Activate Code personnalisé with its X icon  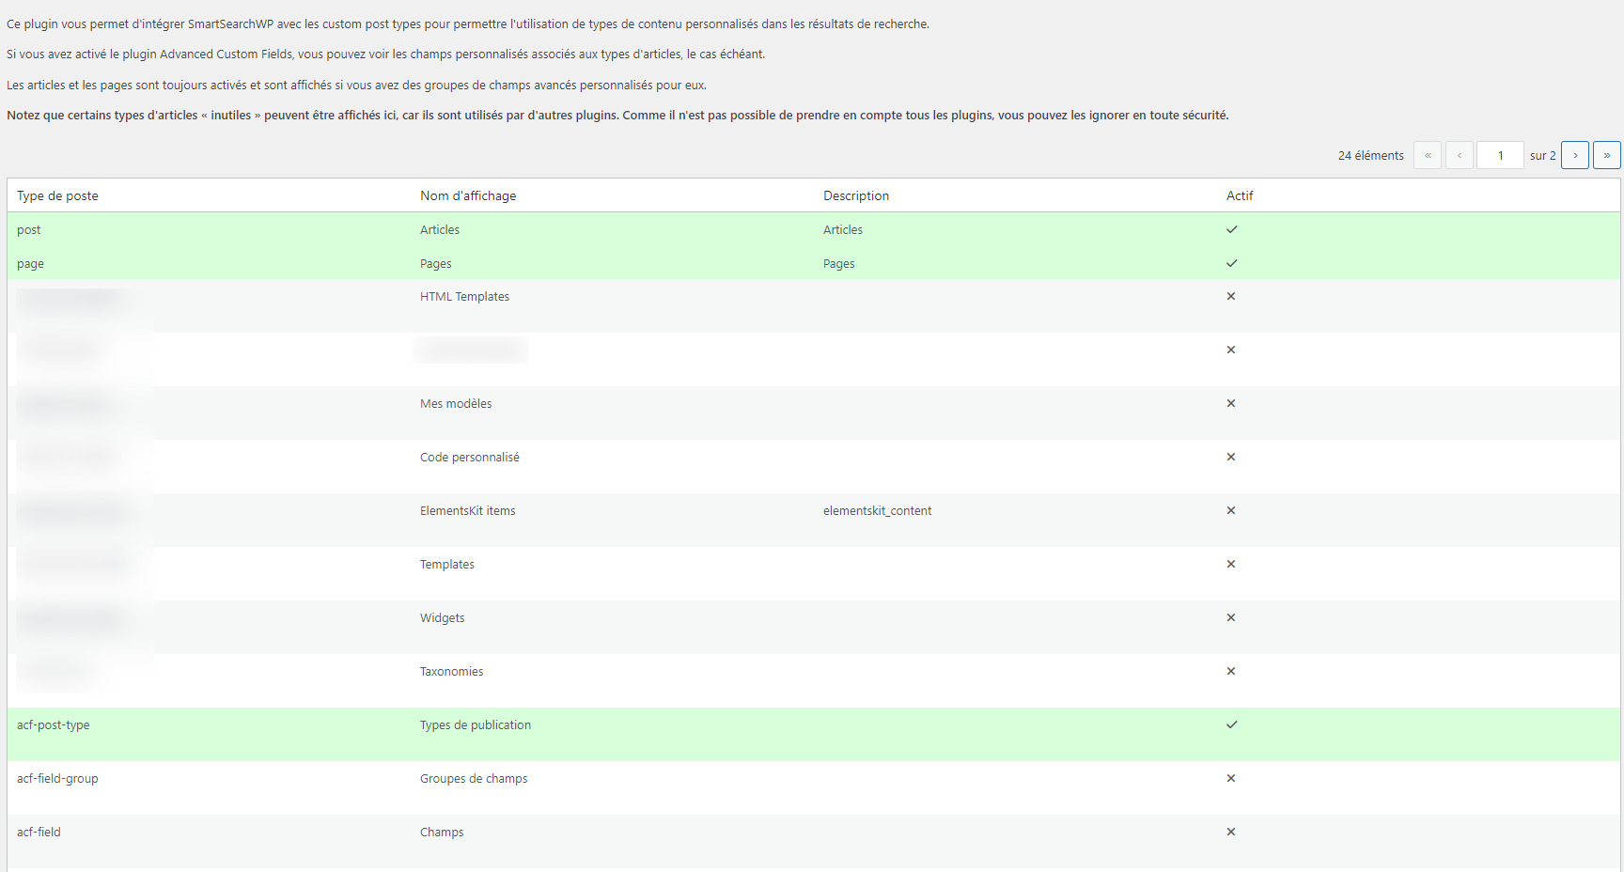coord(1231,457)
